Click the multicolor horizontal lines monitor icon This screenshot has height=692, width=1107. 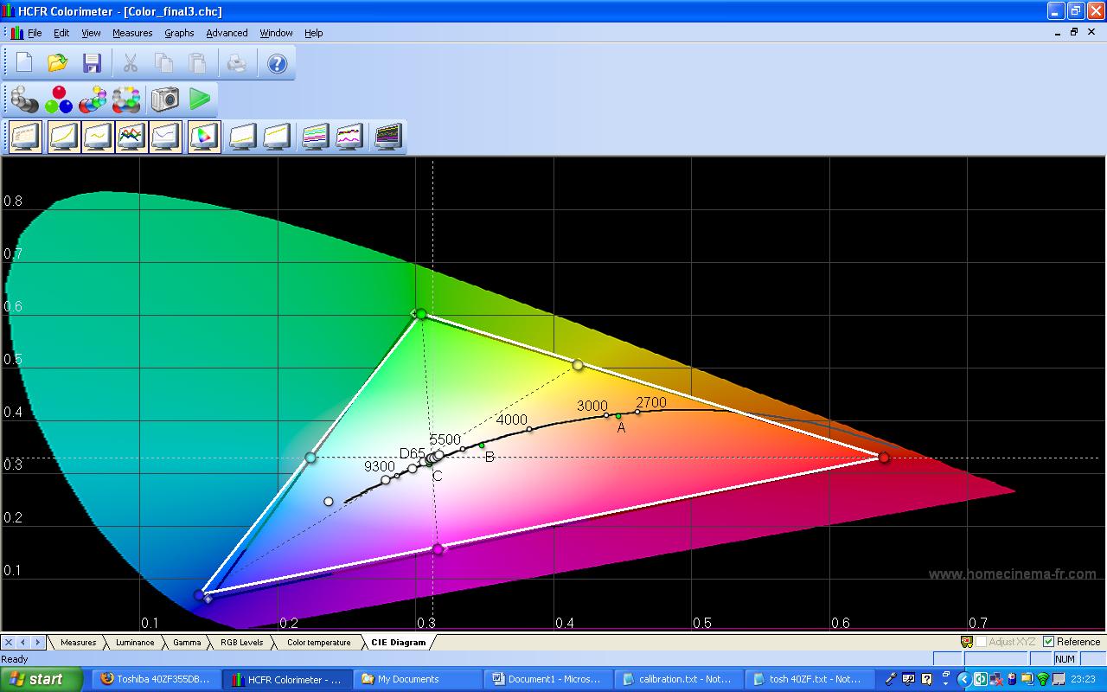coord(315,137)
